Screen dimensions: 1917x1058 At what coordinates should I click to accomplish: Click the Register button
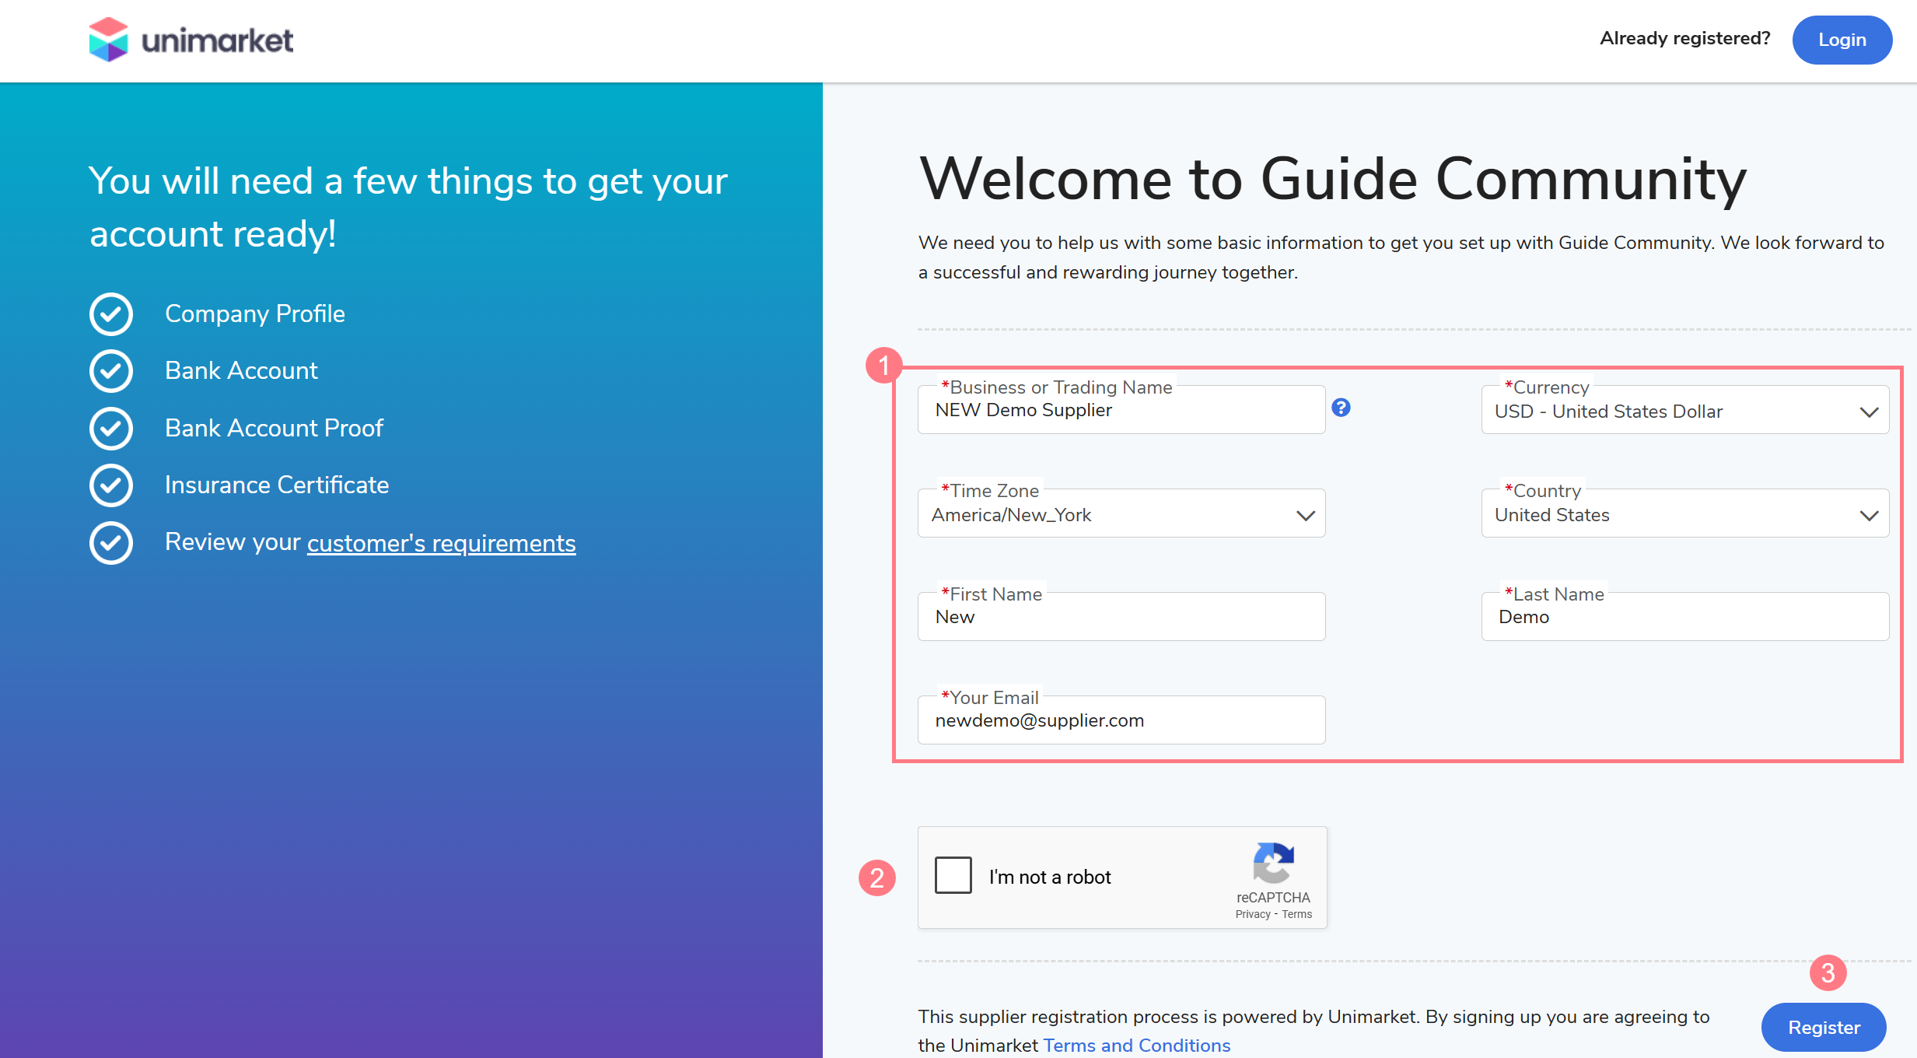[x=1824, y=1027]
